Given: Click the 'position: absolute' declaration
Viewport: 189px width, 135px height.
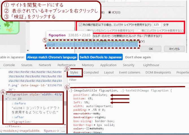Looking at the screenshot, I should coord(90,95).
